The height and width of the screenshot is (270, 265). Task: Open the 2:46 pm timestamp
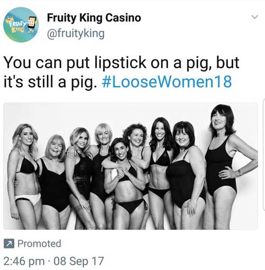24,261
